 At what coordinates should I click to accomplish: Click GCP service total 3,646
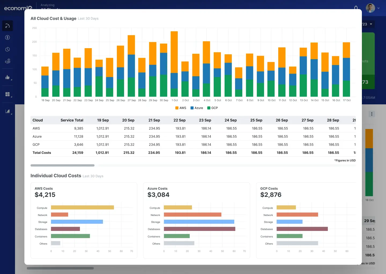pyautogui.click(x=79, y=144)
